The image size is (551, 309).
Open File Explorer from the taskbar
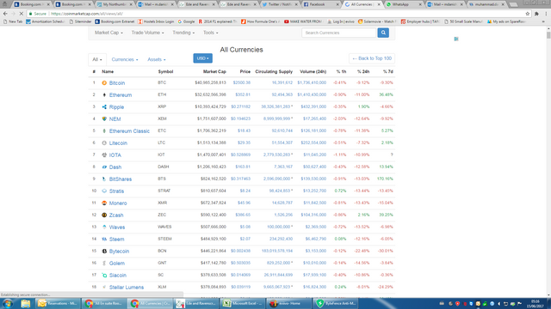[25, 303]
